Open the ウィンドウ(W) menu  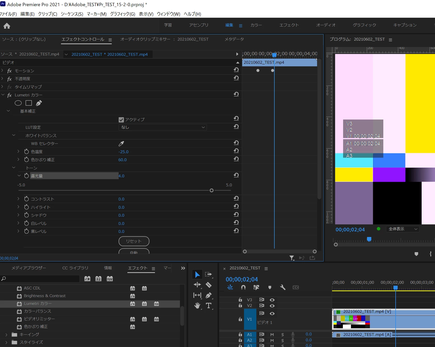tap(168, 14)
